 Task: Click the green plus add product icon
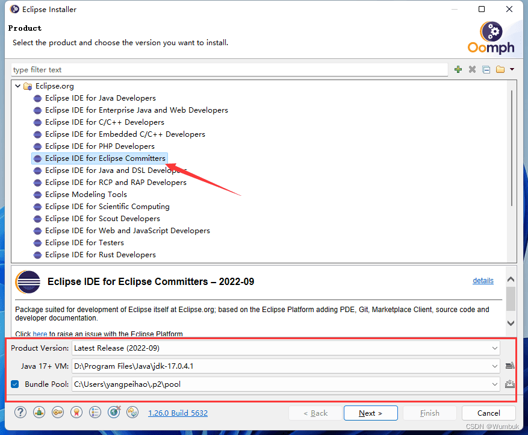tap(458, 69)
